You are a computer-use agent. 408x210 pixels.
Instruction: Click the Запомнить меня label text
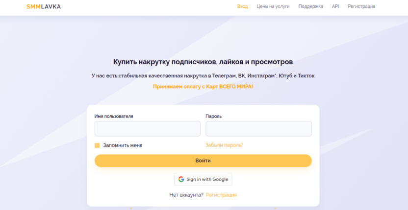point(123,145)
